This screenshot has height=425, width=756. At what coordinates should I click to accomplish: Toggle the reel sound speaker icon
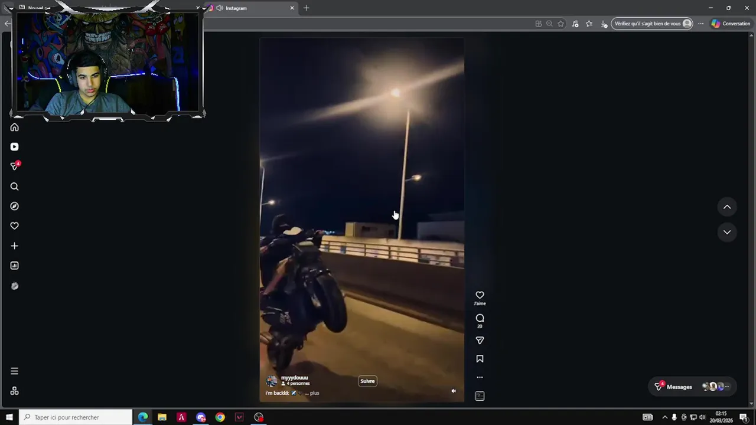[454, 391]
